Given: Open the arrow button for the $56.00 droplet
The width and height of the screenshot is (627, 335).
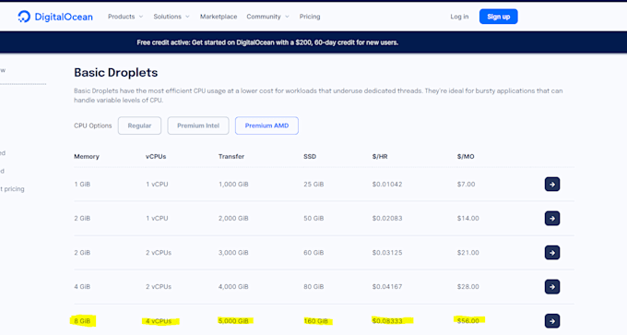Looking at the screenshot, I should coord(551,320).
